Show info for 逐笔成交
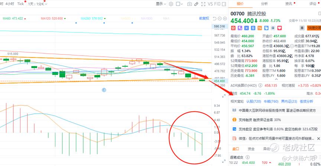Screen dimensions: 321x166 tap(247, 157)
